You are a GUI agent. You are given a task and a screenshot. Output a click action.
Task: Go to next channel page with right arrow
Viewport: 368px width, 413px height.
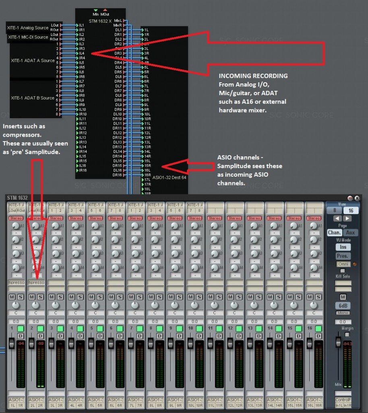(347, 218)
